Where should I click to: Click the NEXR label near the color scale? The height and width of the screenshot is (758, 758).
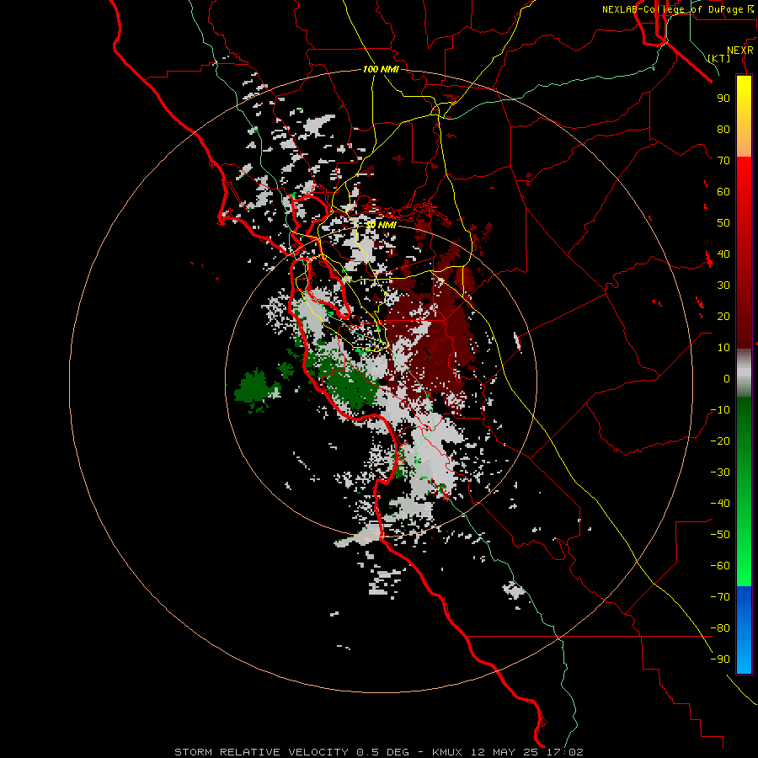click(x=740, y=51)
